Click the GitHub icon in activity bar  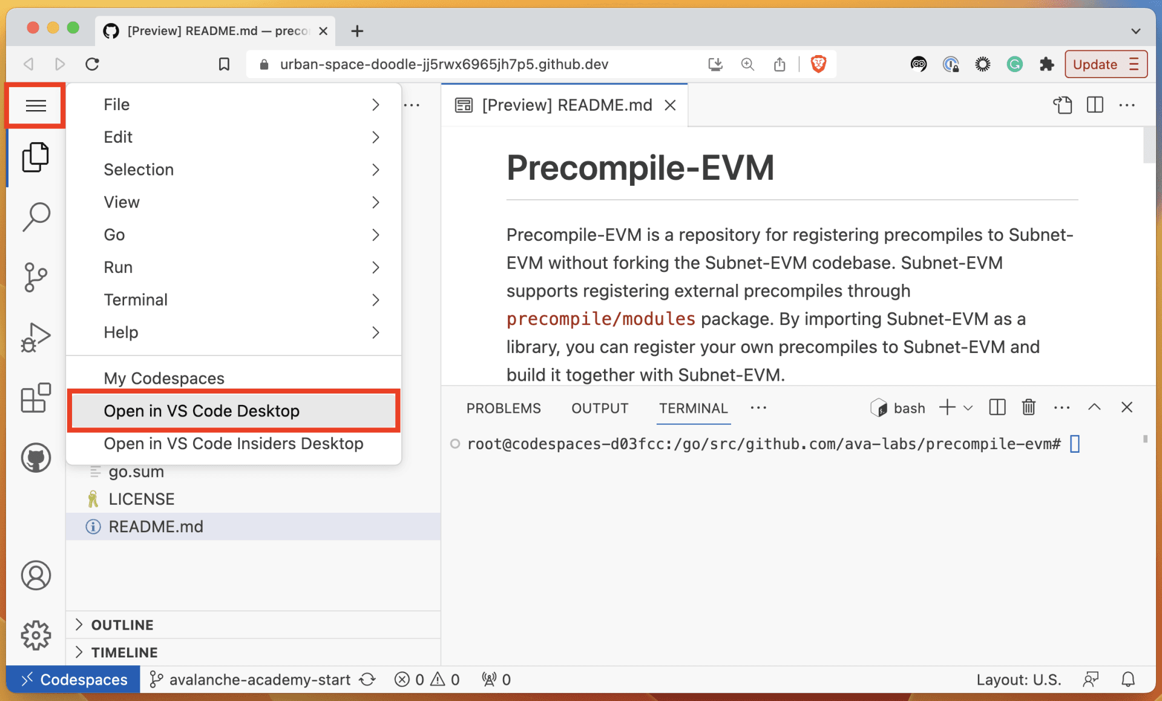click(36, 458)
